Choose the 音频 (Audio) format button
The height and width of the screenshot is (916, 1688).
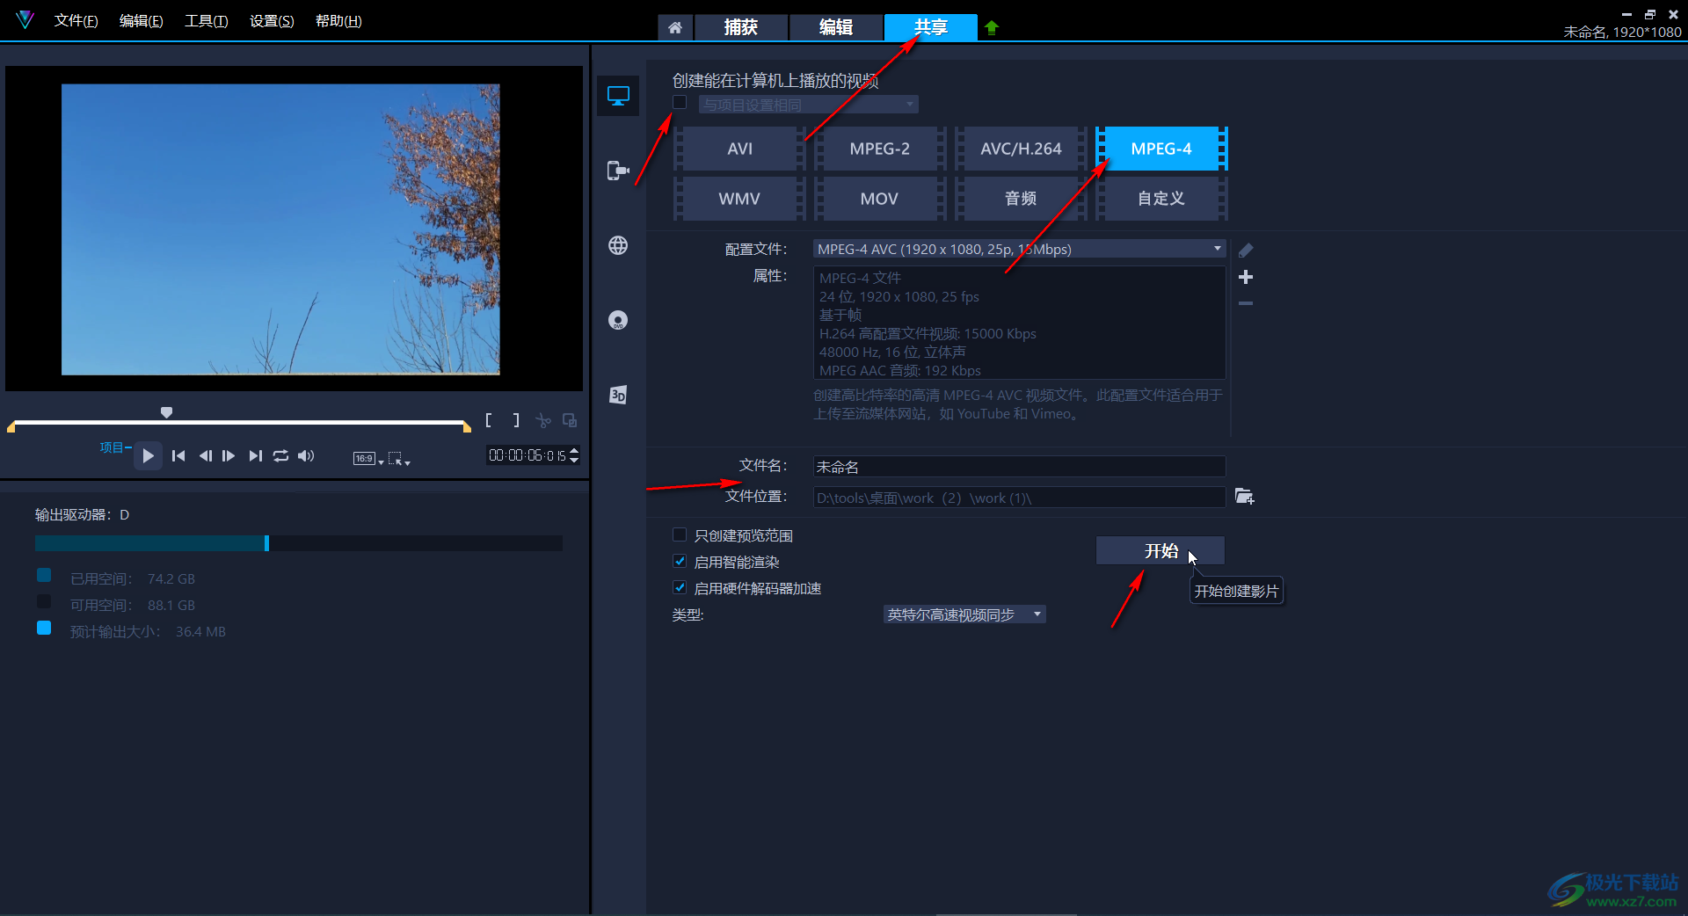pyautogui.click(x=1021, y=199)
